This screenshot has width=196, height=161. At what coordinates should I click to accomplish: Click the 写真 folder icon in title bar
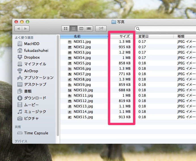tap(114, 22)
